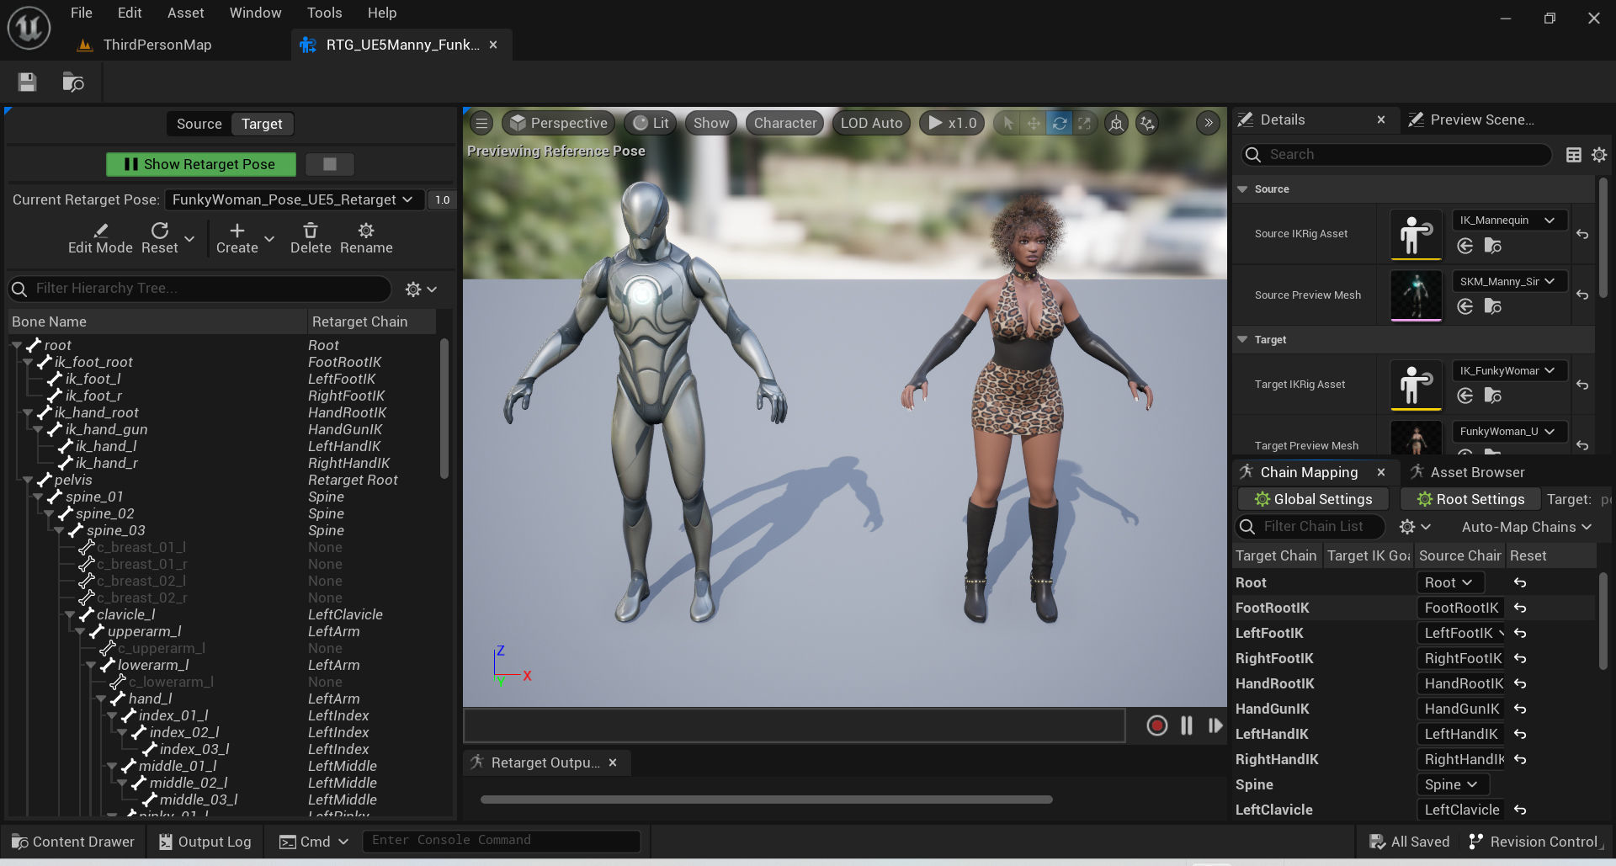The image size is (1616, 866).
Task: Browse to Source Preview Mesh in Content Browser
Action: point(1493,307)
